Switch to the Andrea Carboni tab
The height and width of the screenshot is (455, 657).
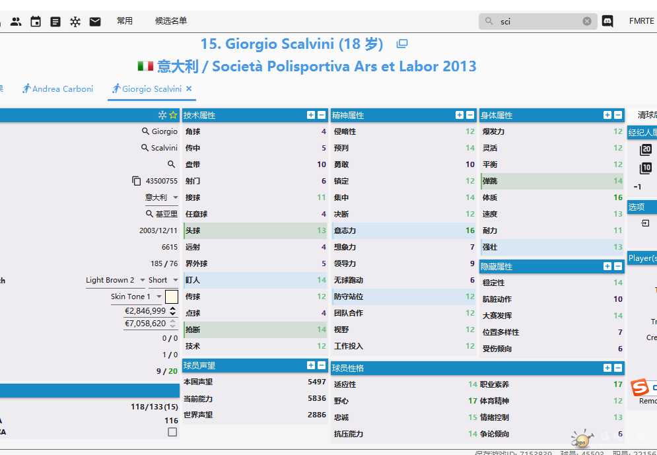(x=58, y=89)
